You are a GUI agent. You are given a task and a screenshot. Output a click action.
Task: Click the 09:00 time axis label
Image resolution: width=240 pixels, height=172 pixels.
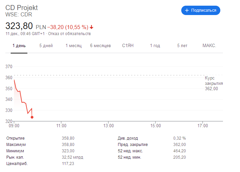(x=14, y=126)
